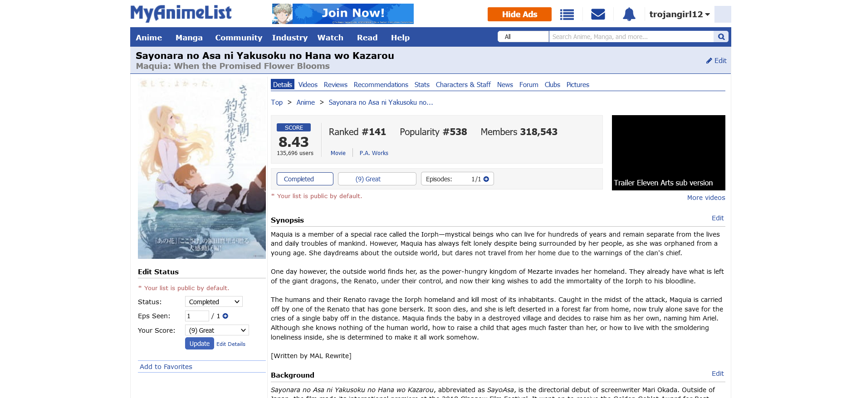Open Your Score select in sidebar
Image resolution: width=861 pixels, height=398 pixels.
[x=217, y=330]
